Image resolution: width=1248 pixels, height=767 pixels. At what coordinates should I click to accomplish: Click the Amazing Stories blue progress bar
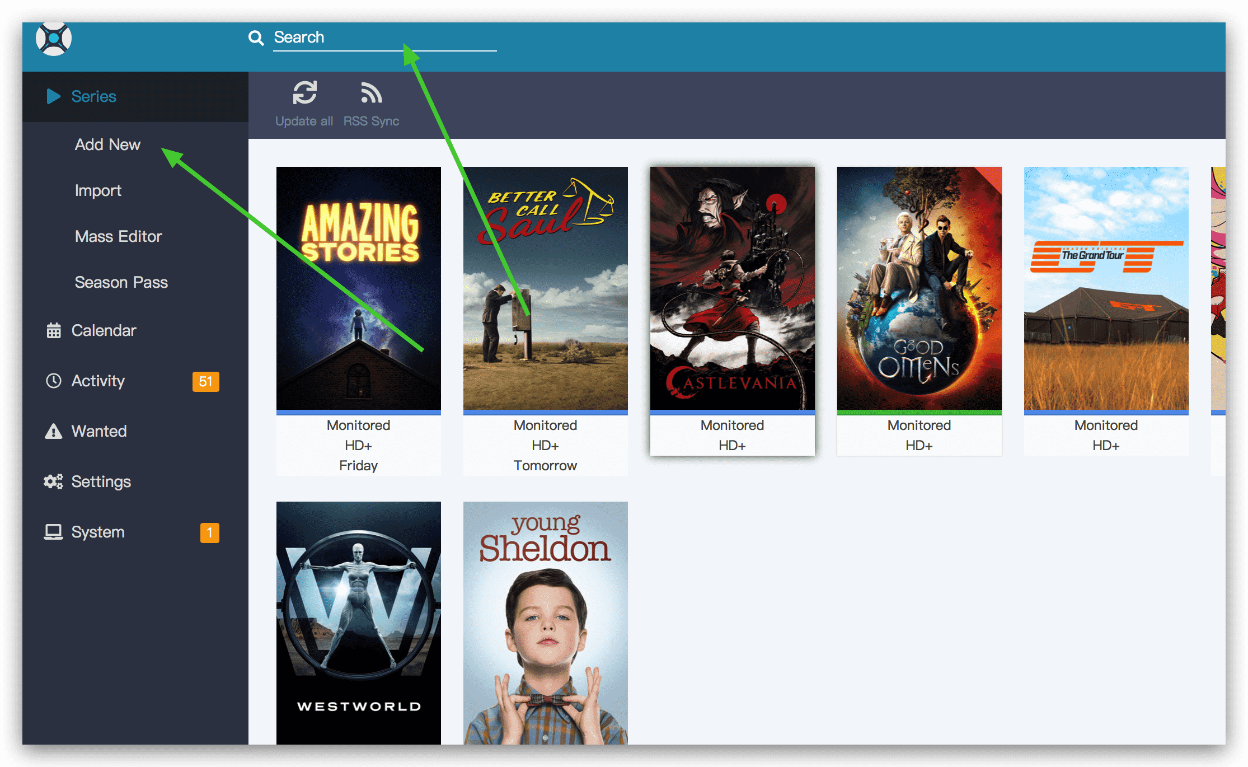359,413
